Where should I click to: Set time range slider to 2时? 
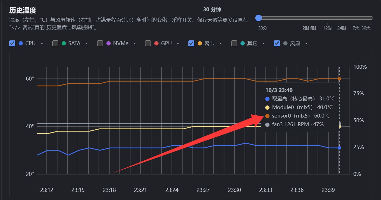(x=305, y=28)
